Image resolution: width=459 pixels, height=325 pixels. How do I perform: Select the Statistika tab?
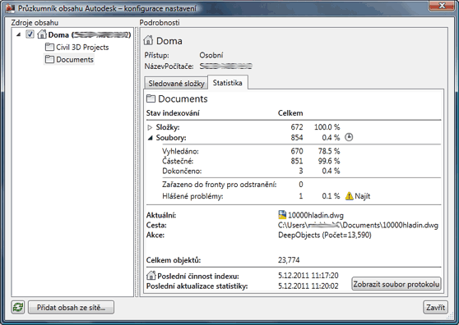(x=228, y=83)
